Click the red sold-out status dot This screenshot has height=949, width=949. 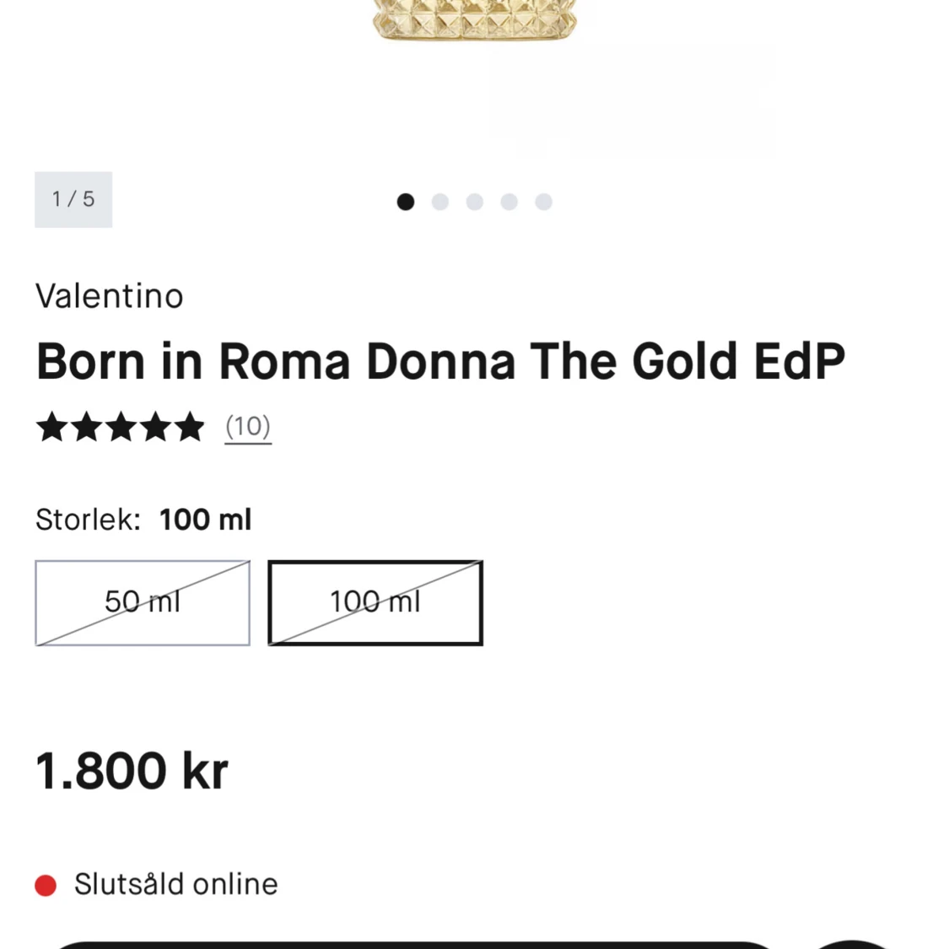46,885
